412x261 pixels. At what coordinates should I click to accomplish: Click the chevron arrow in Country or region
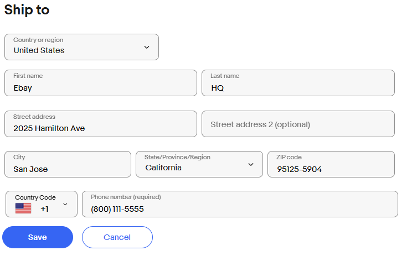click(x=147, y=47)
